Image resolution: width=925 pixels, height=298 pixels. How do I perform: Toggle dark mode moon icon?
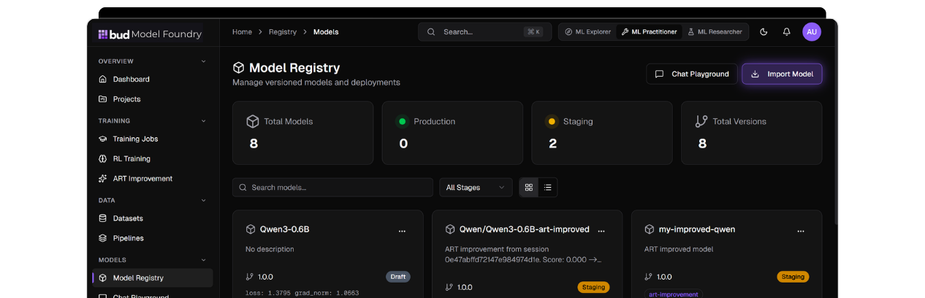coord(764,32)
